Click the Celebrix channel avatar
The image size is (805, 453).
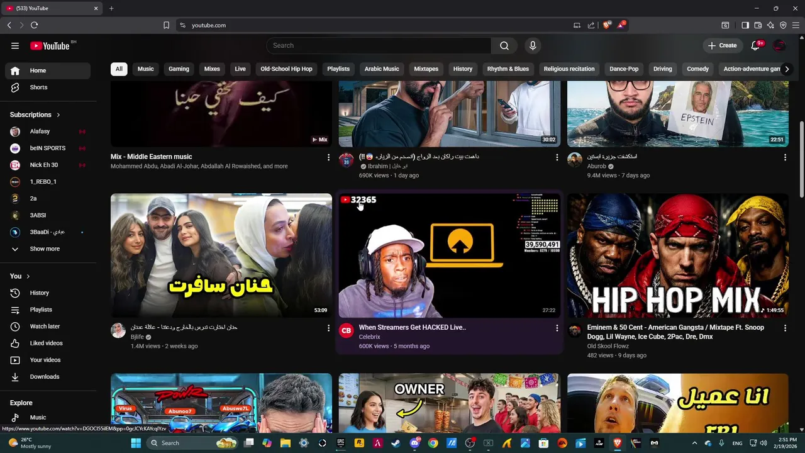347,330
